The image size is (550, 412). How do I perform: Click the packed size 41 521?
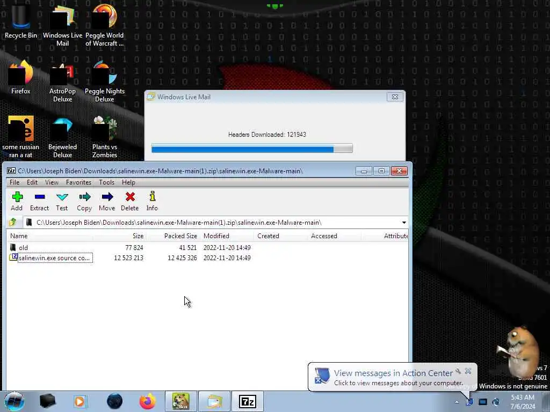coord(187,248)
